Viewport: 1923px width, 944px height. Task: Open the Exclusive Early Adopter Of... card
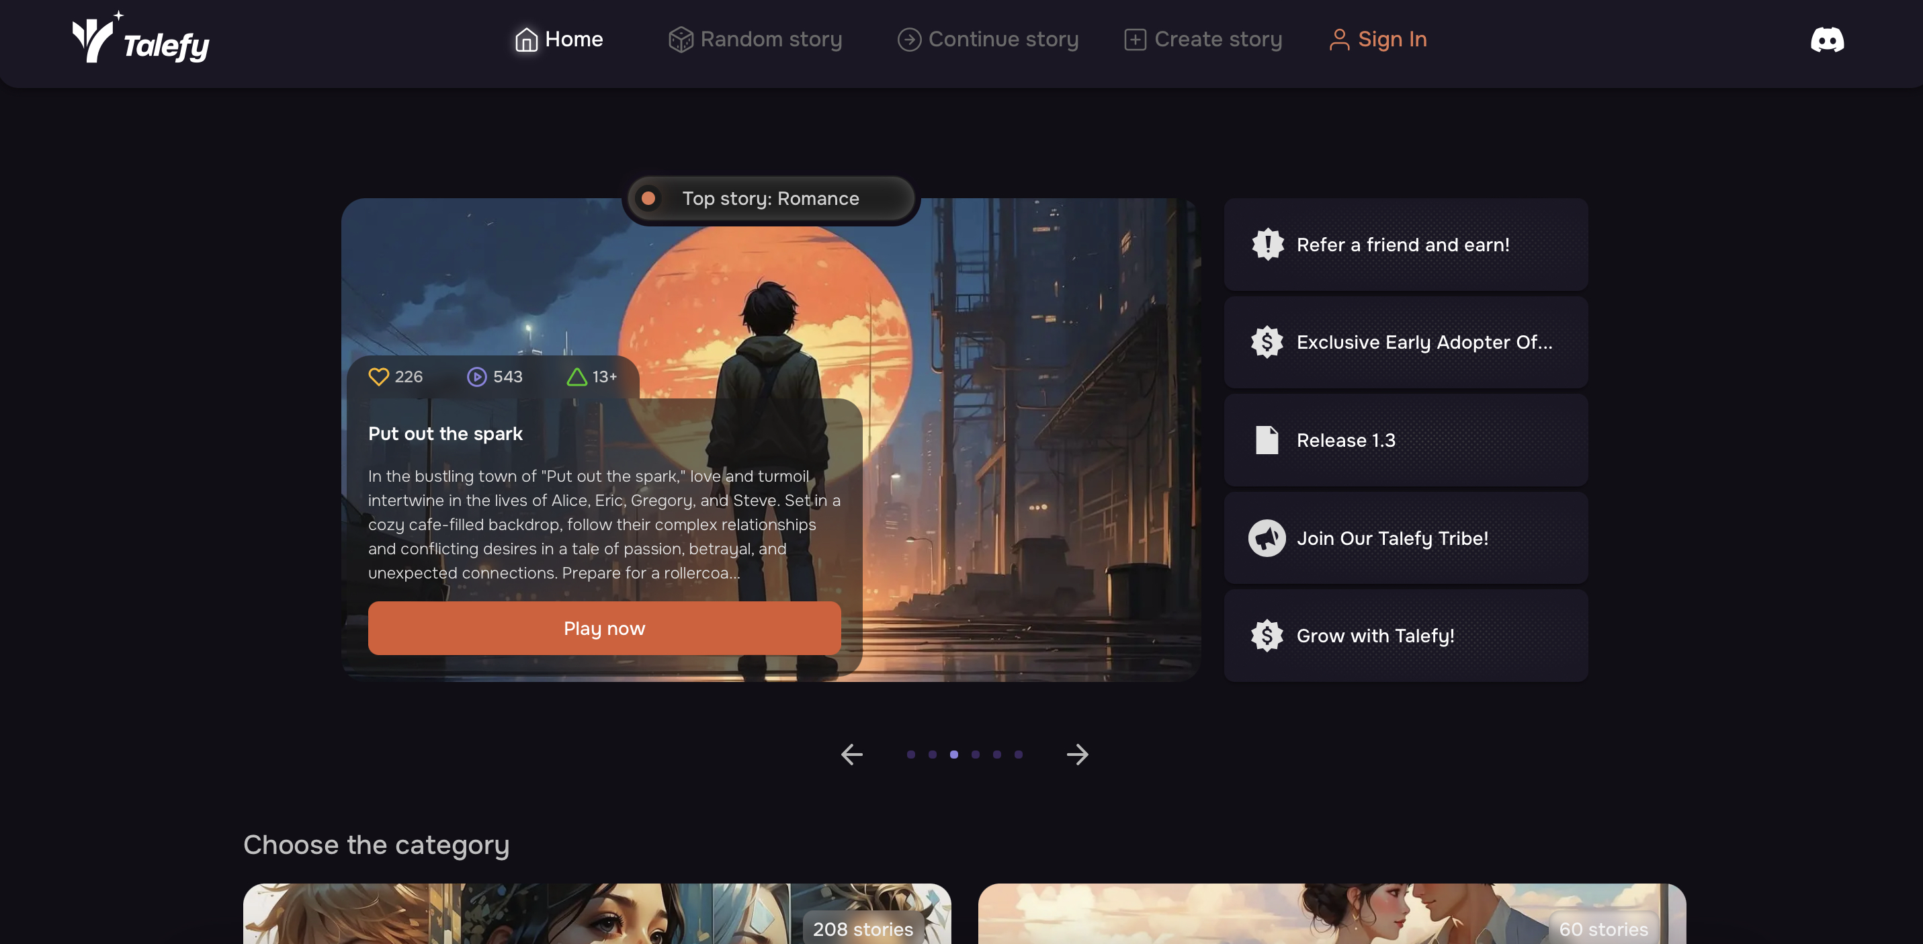click(1406, 342)
